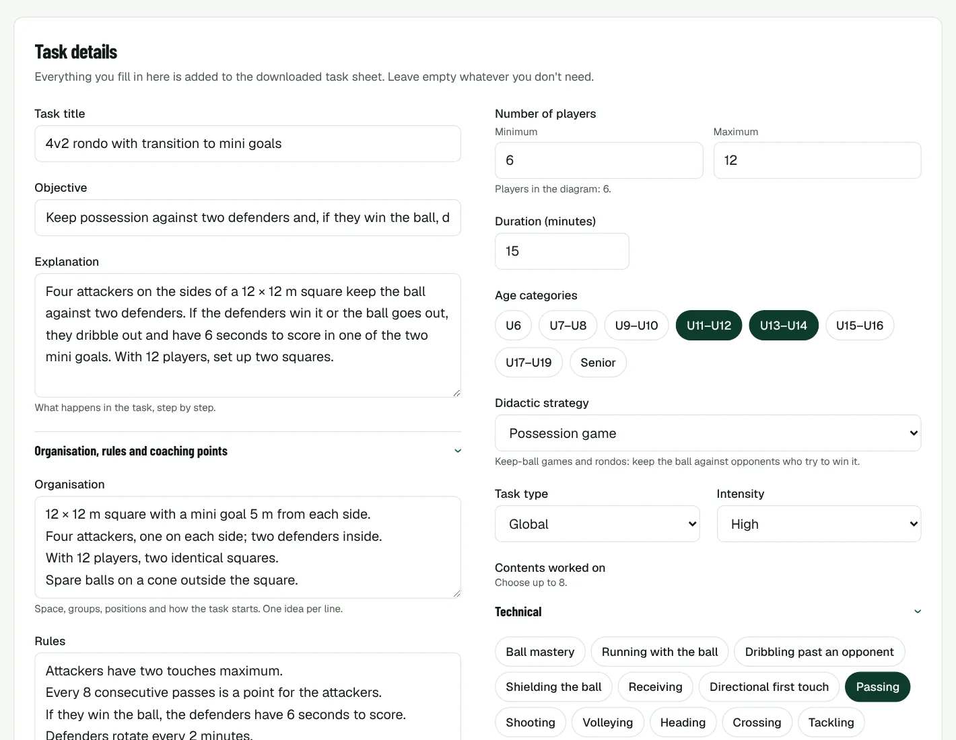Toggle the U6 age category

[x=513, y=326]
